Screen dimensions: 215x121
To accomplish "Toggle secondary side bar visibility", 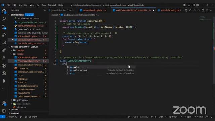I will tap(193, 5).
